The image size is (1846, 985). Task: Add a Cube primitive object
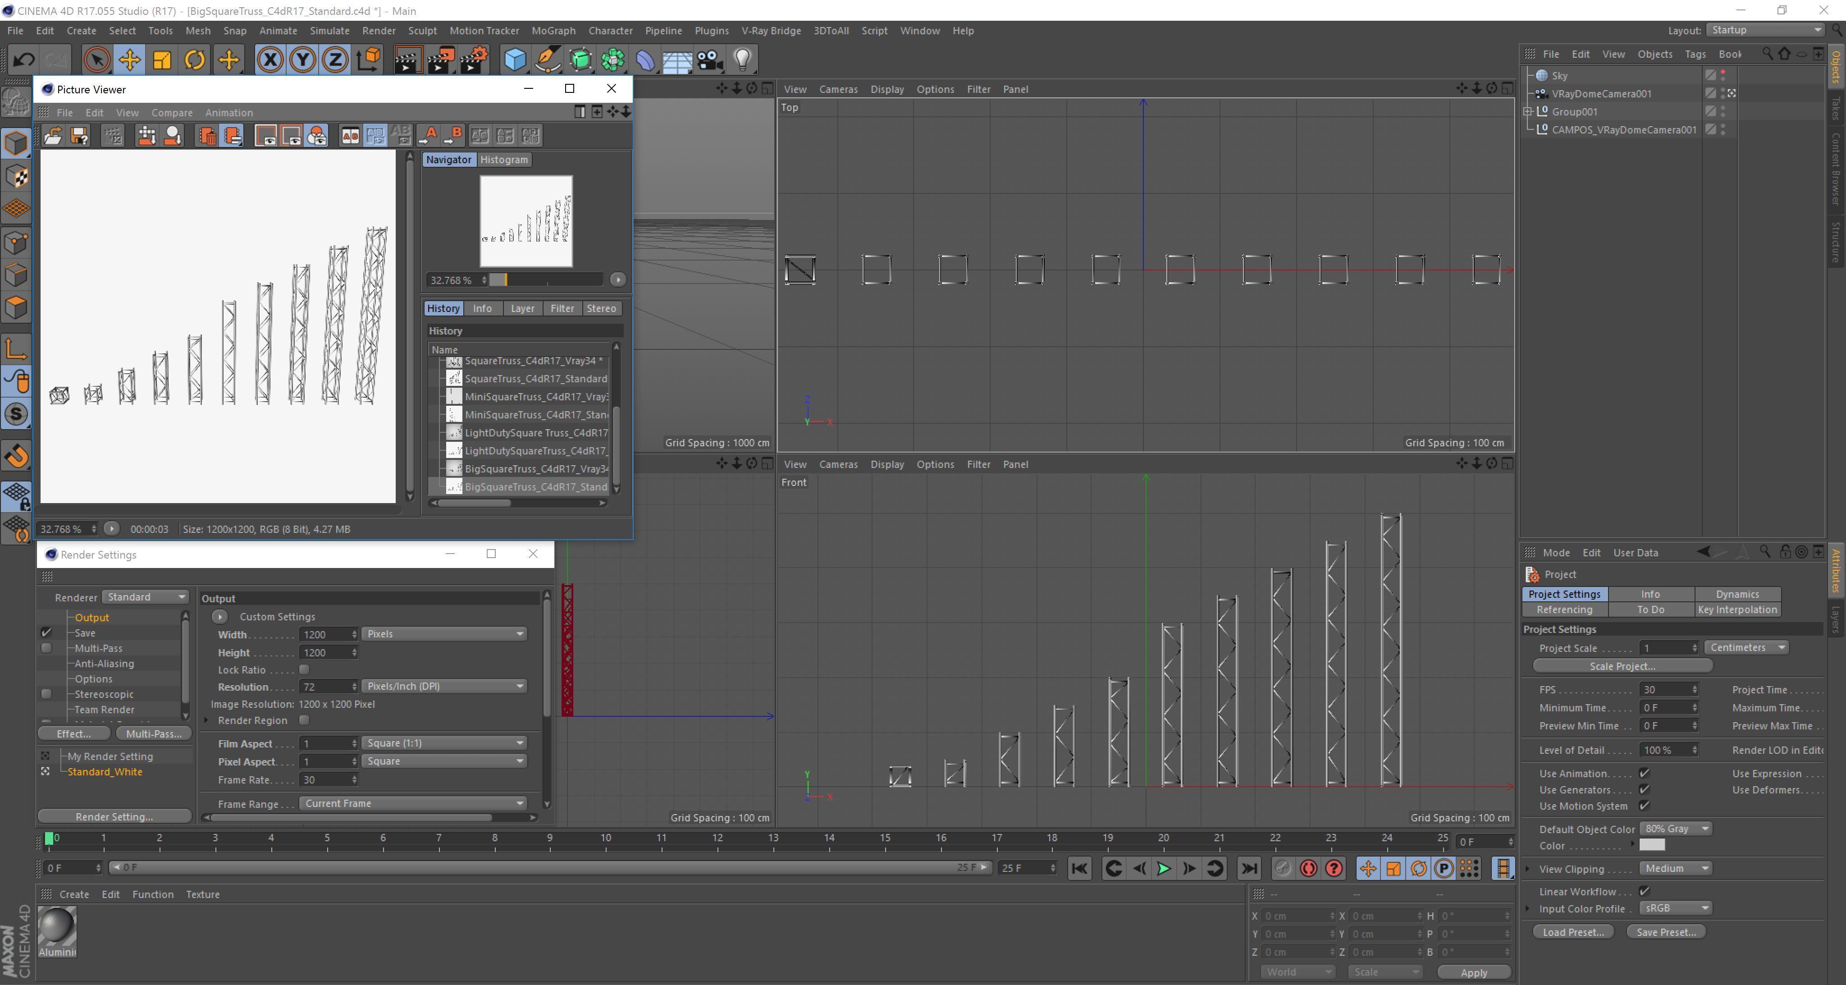tap(515, 60)
